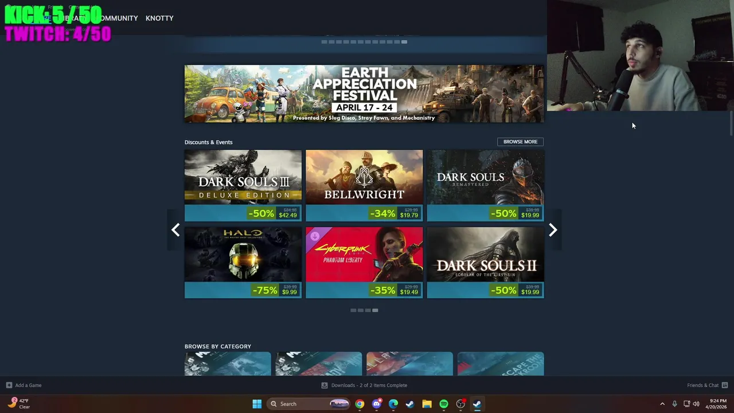
Task: Open the KNOTTY profile menu
Action: 159,18
